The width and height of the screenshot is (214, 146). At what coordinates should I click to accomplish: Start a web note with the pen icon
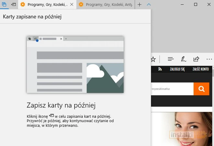tap(184, 59)
